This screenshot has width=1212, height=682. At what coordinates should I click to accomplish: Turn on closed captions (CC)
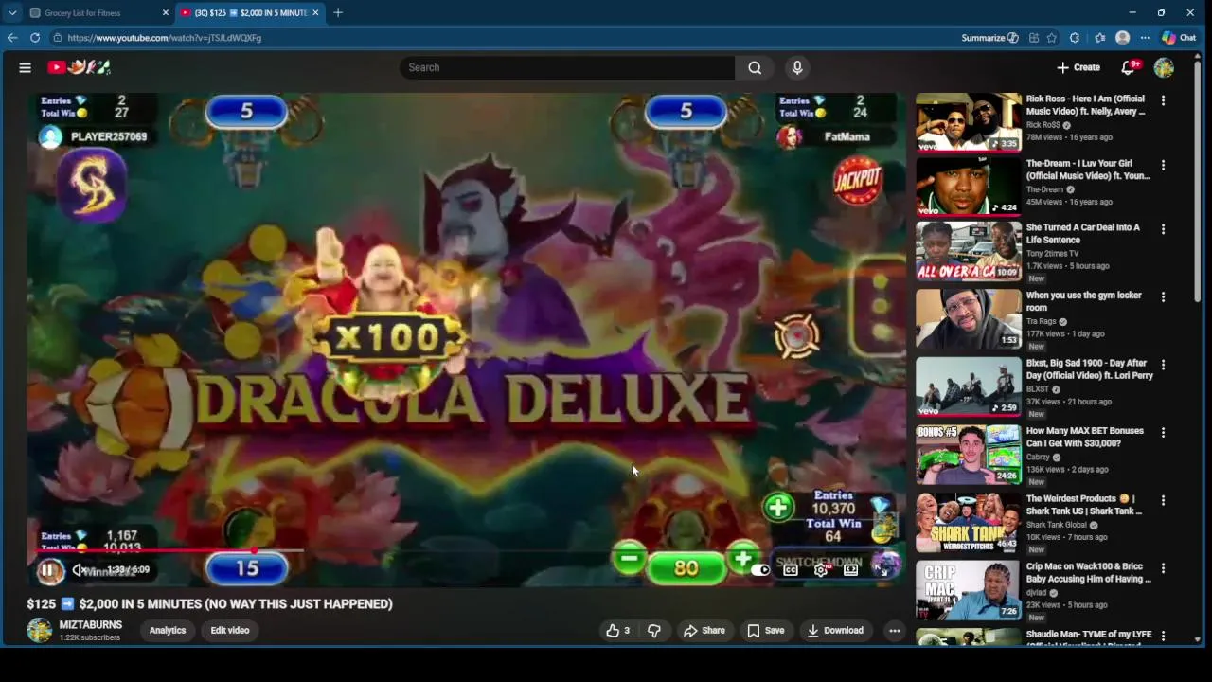pyautogui.click(x=791, y=570)
